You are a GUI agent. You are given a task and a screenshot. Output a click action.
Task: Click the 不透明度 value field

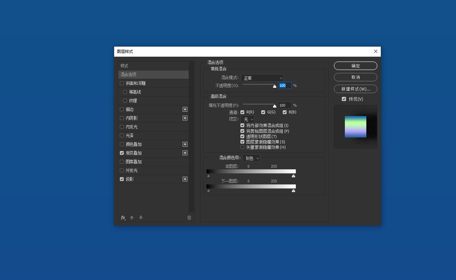[x=285, y=86]
